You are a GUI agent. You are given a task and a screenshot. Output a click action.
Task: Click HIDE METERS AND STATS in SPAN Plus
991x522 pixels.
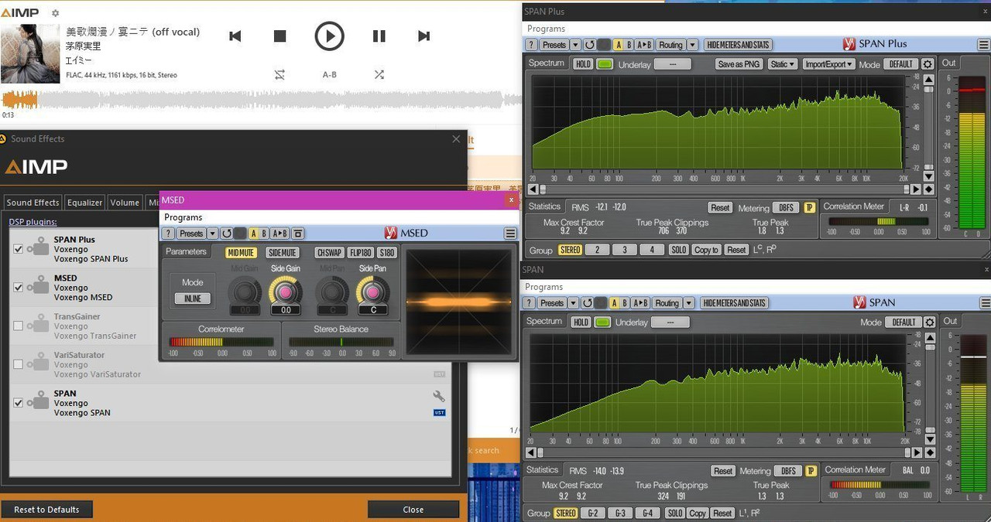tap(739, 45)
